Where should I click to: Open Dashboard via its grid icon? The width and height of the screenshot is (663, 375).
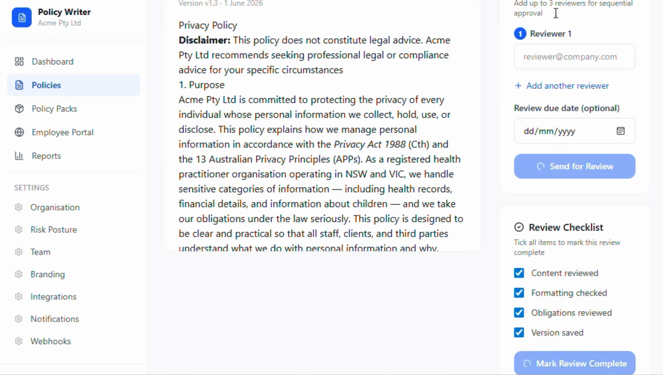19,61
